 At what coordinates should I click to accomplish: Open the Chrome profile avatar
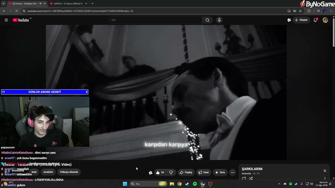click(325, 11)
